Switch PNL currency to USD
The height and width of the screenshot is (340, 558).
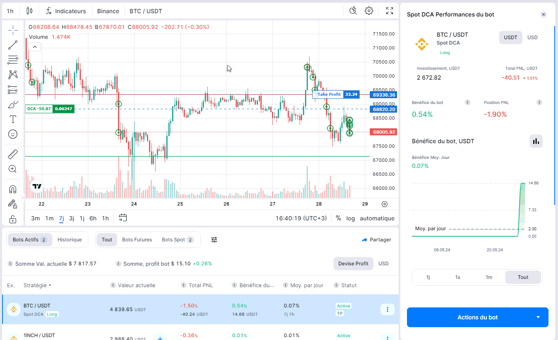point(532,38)
